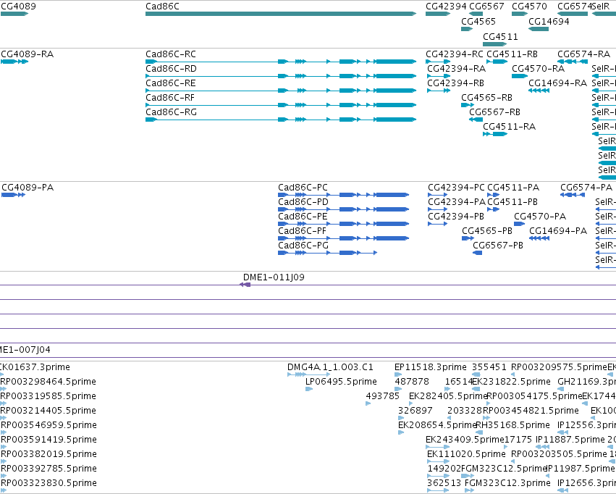Select the 493785 EST label
Screen dimensions: 616x494
point(383,396)
